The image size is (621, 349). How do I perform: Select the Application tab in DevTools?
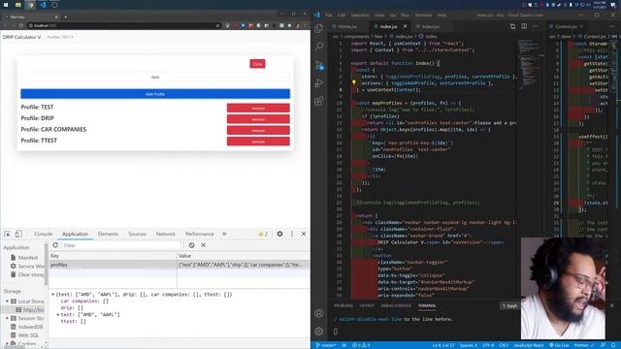pos(75,234)
